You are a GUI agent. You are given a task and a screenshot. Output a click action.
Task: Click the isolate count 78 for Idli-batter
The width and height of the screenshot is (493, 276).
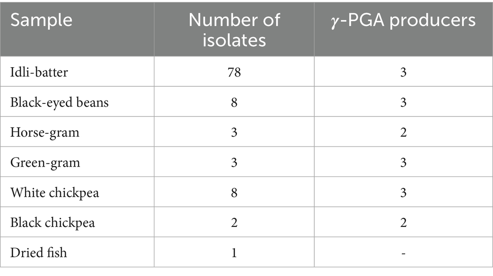234,72
